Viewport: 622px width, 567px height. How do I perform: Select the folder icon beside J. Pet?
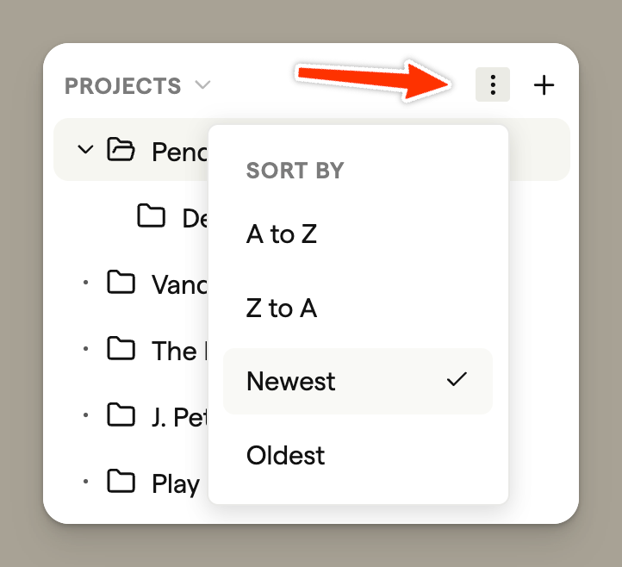[121, 416]
